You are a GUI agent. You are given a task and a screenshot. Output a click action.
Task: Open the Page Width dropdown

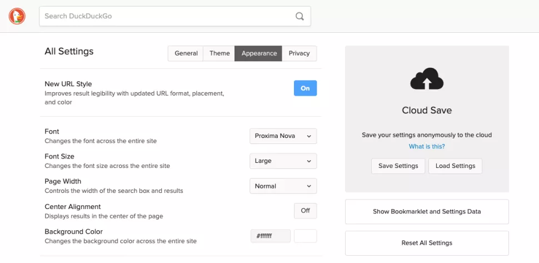pyautogui.click(x=283, y=186)
